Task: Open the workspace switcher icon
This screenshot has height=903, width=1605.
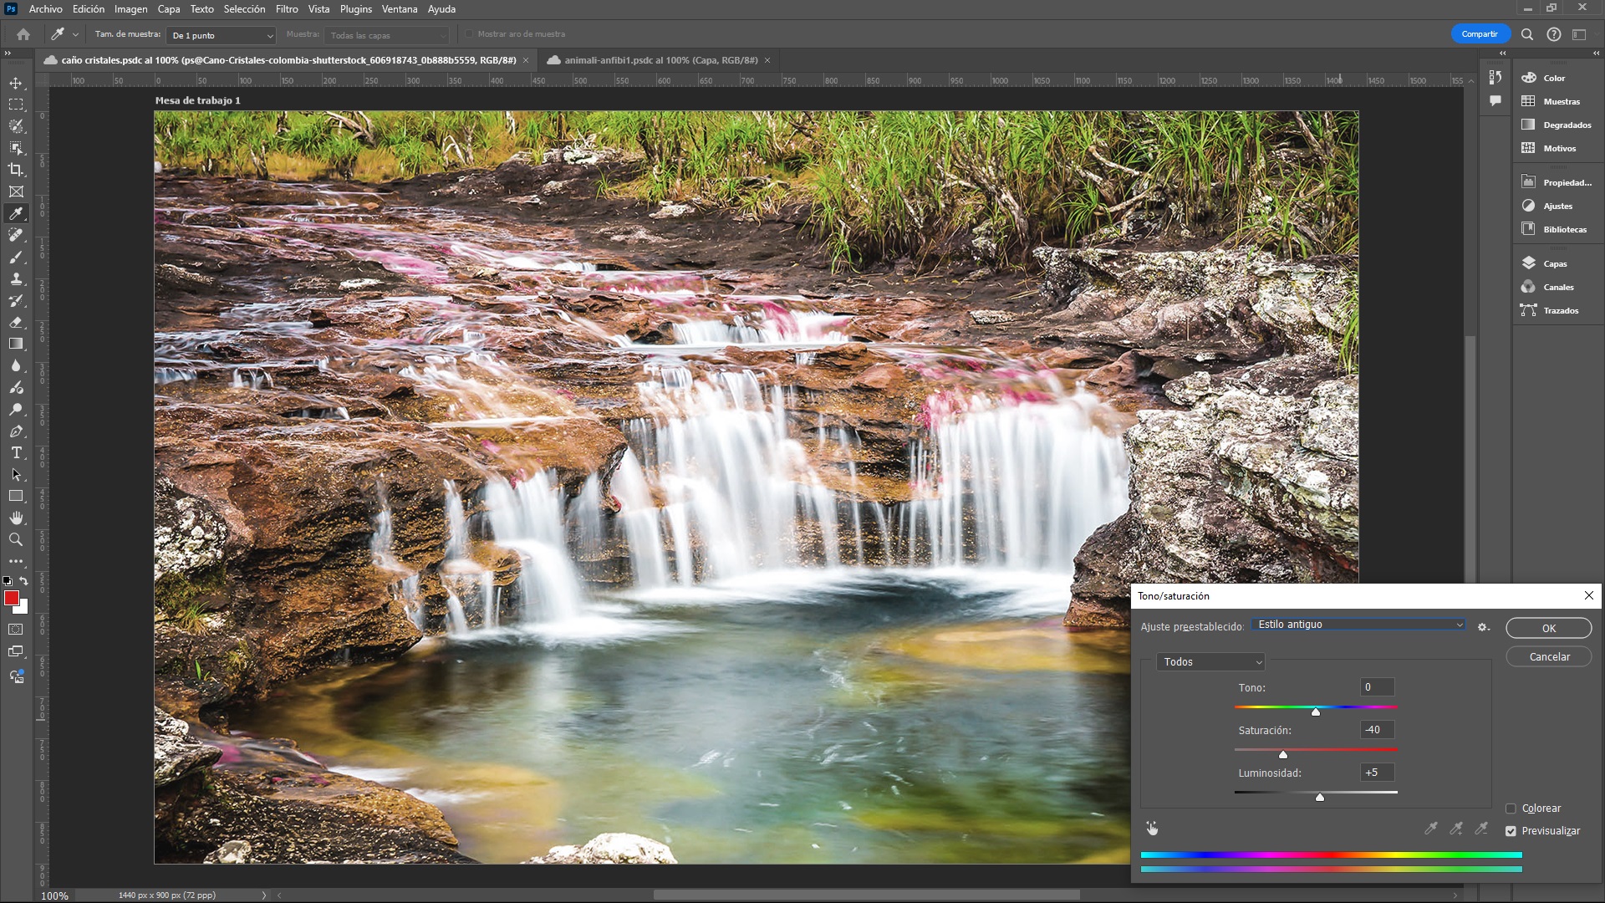Action: click(1579, 34)
